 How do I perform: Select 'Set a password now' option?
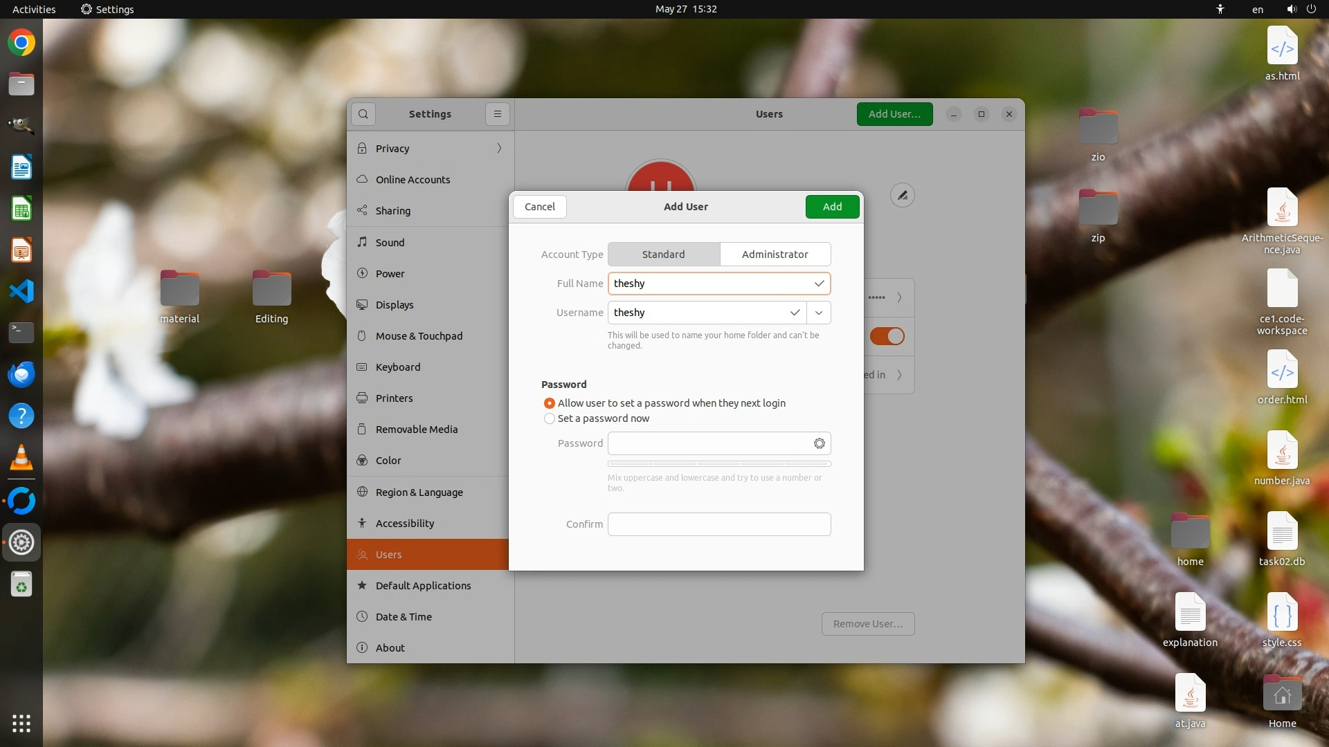[550, 418]
